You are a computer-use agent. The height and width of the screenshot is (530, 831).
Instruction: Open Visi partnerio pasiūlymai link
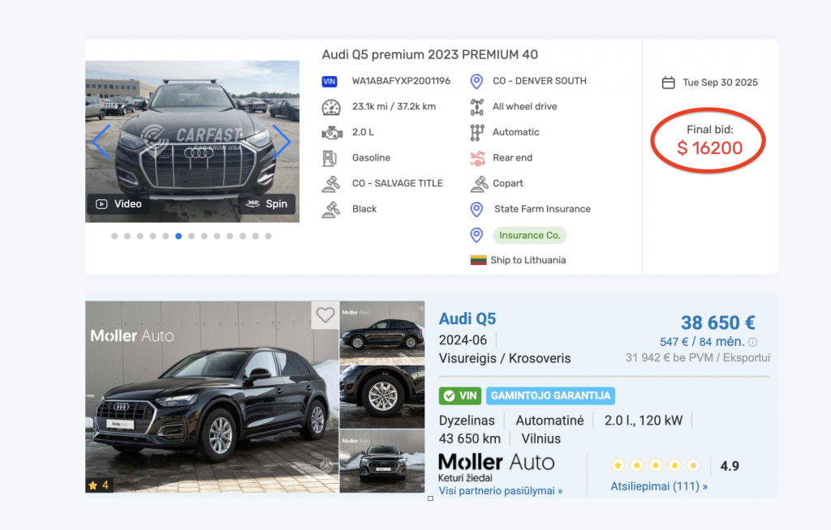501,491
